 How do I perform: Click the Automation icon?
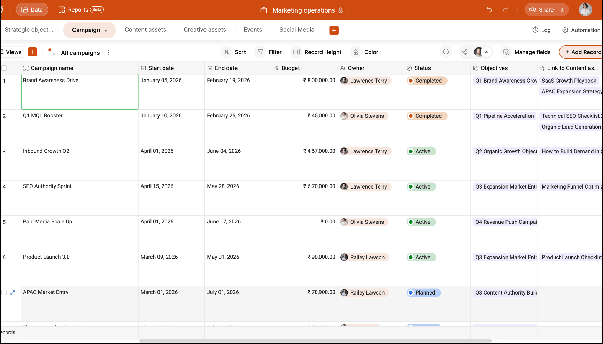(x=565, y=30)
